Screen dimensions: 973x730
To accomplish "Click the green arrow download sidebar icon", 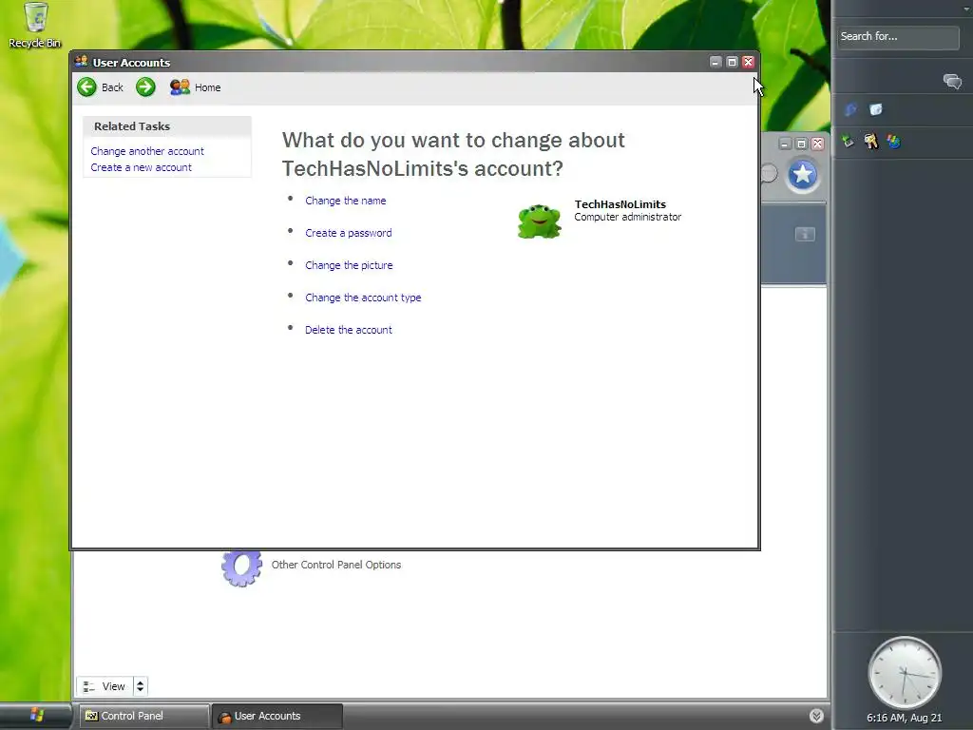I will [848, 141].
